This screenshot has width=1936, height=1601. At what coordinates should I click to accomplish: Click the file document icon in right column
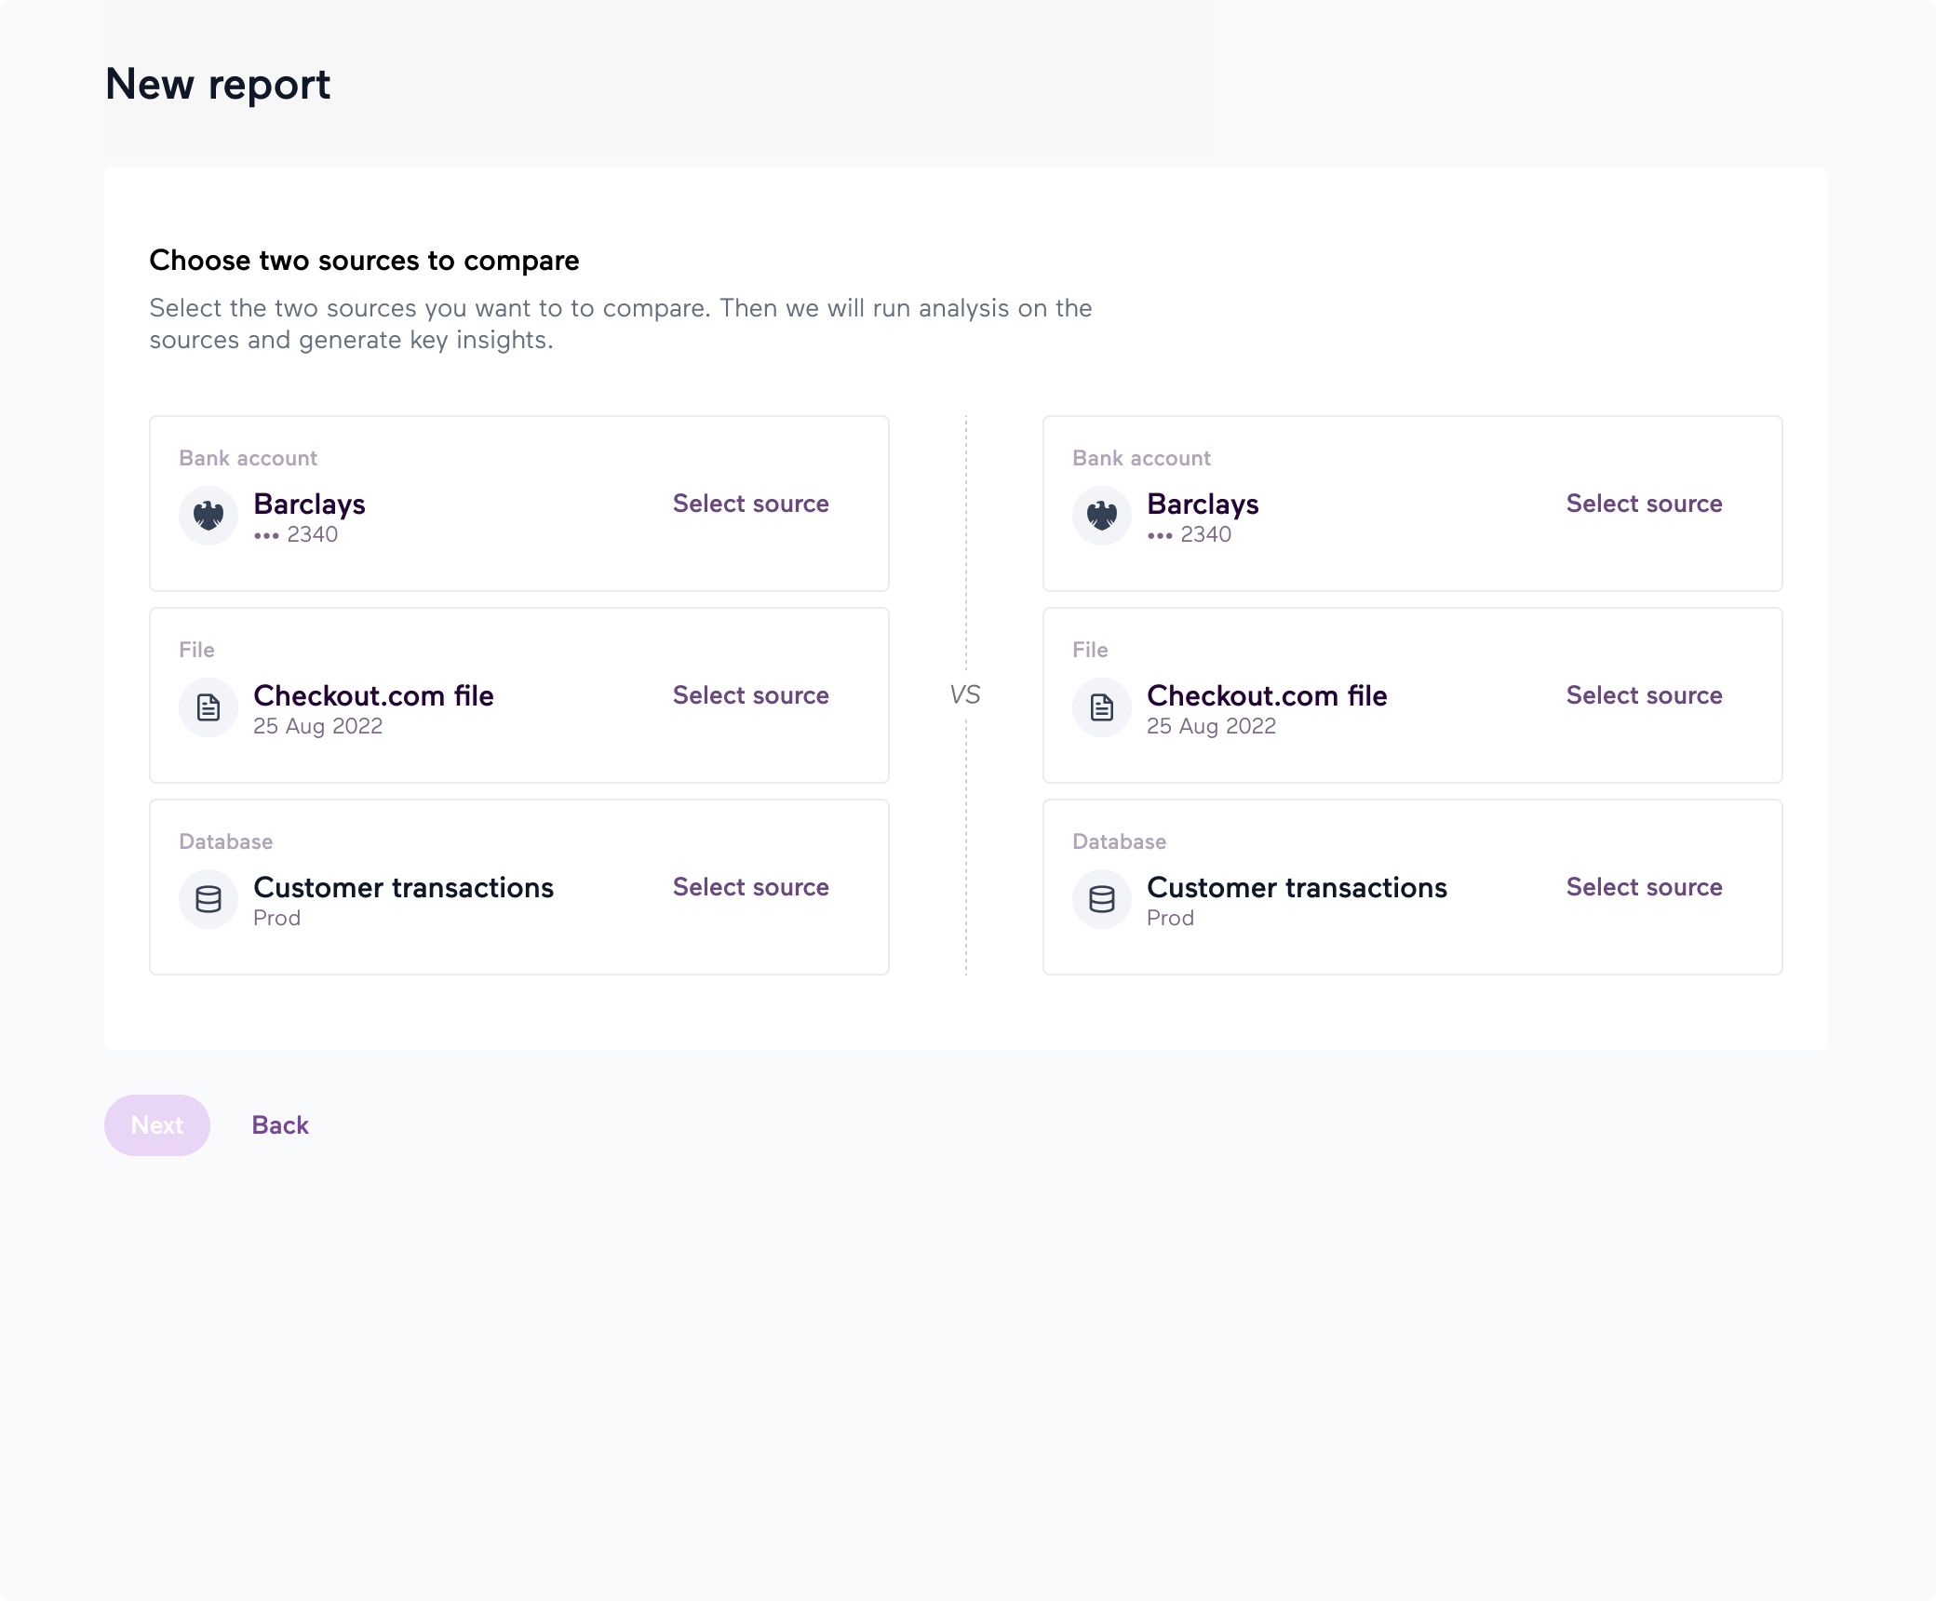1102,707
